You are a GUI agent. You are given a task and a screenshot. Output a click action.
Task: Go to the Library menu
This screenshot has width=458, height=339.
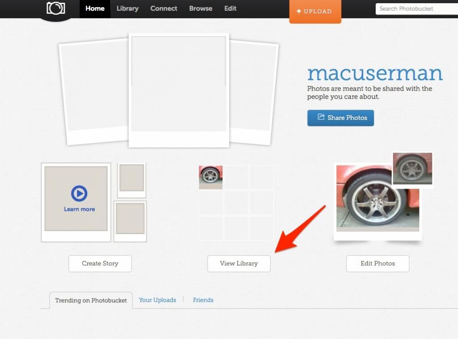pos(127,8)
